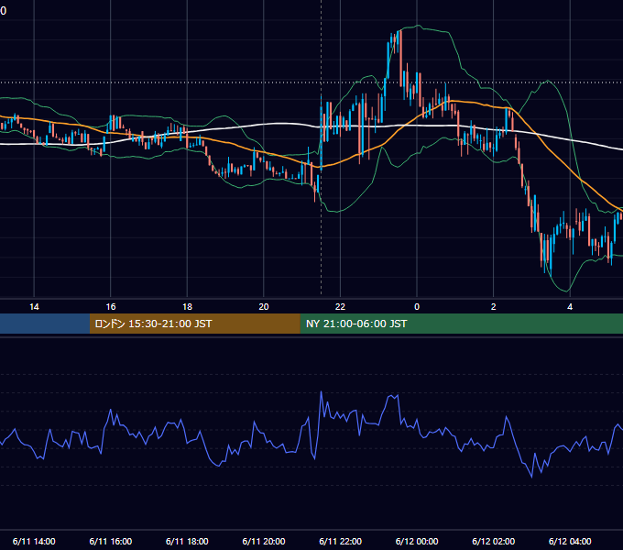Click the 6/12 00:00 time label
Screen dimensions: 623x550
(417, 541)
